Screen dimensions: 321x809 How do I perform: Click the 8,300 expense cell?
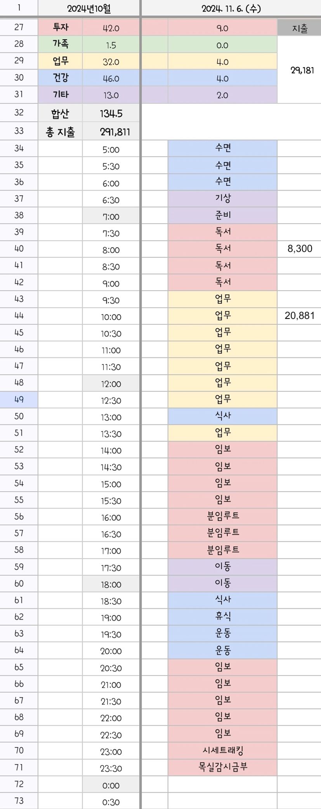pos(299,249)
